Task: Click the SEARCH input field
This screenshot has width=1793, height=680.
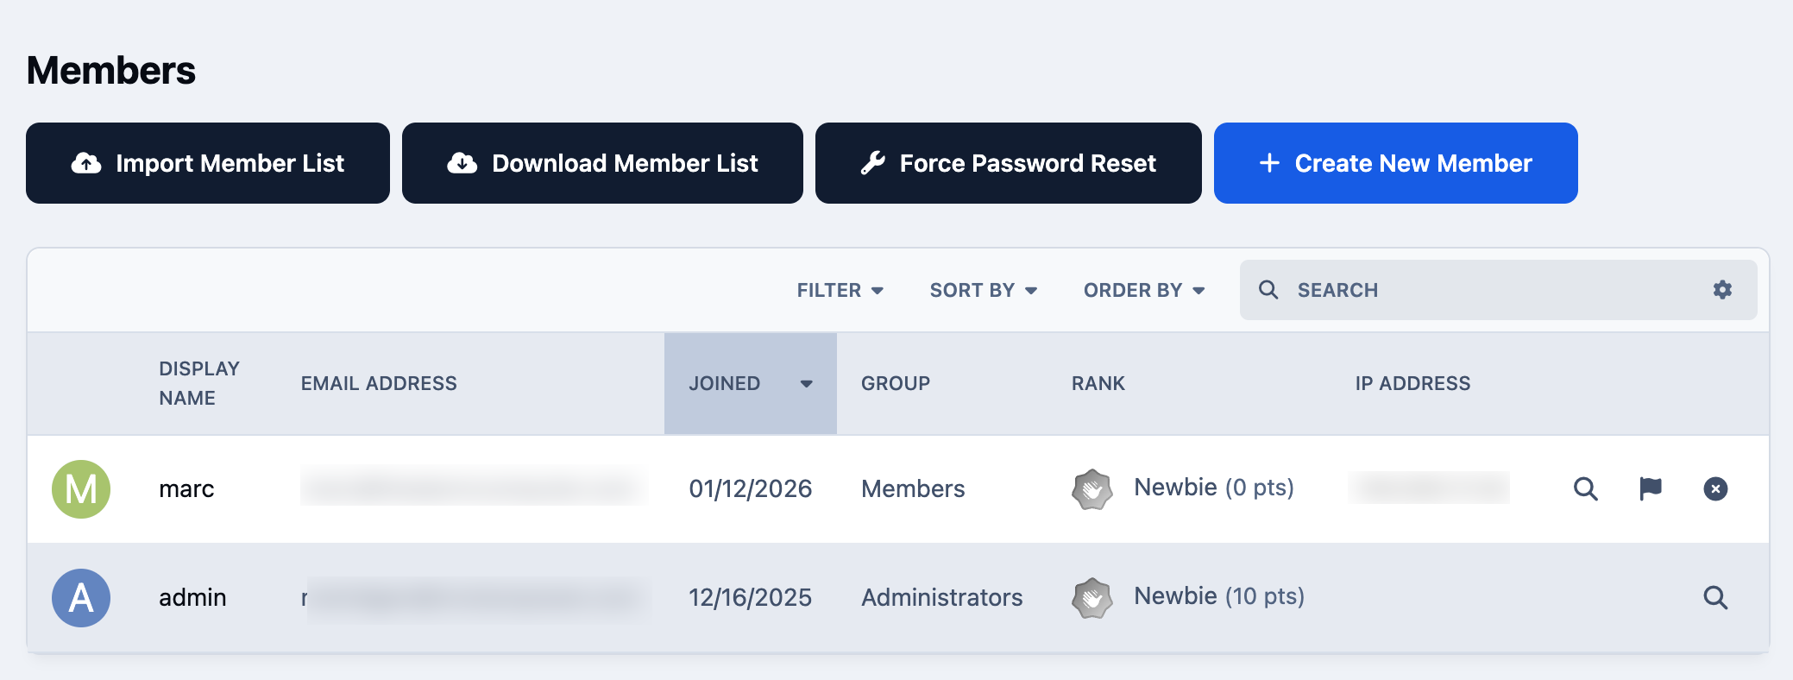Action: 1498,290
